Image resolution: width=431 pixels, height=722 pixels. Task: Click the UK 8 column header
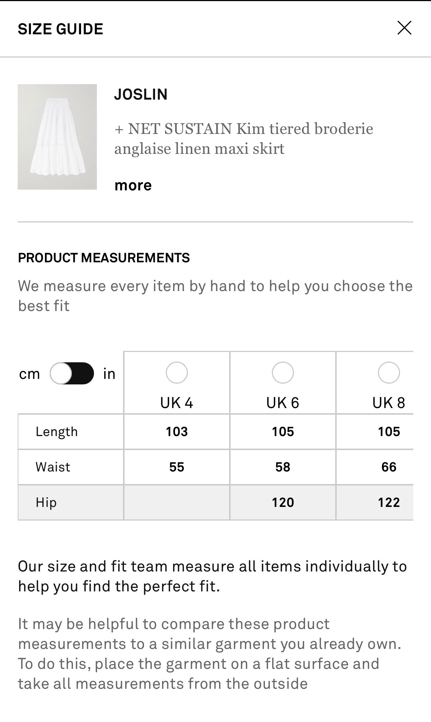[389, 403]
